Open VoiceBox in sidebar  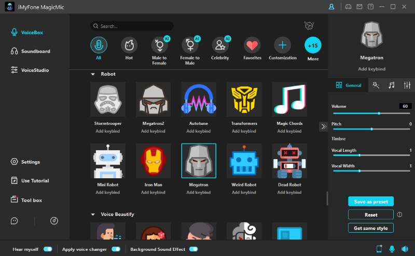pos(27,33)
